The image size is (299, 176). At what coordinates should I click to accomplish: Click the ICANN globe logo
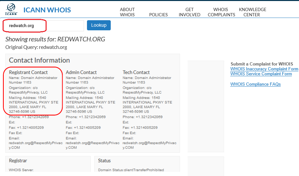point(11,9)
